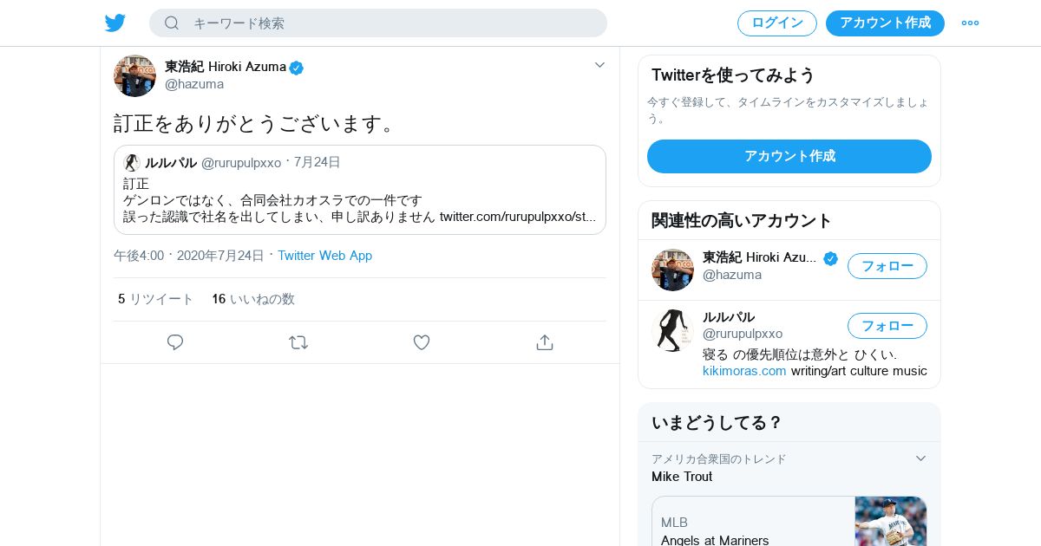Open the 16 いいねの数 list

click(x=253, y=299)
